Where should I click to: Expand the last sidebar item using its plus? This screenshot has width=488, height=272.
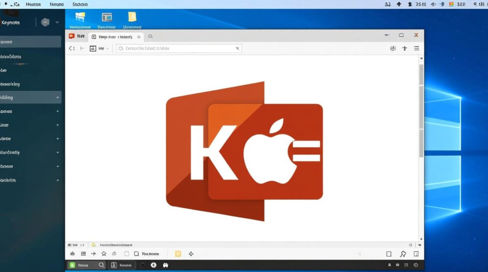[x=57, y=180]
